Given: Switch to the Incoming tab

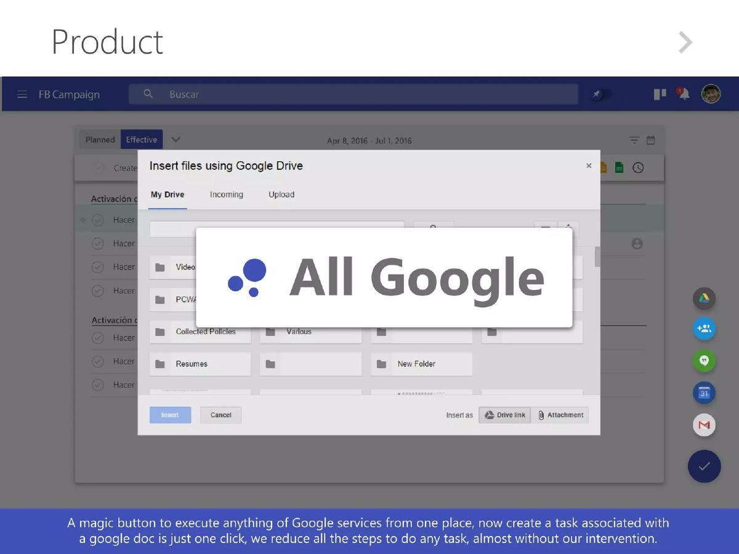Looking at the screenshot, I should [x=227, y=195].
